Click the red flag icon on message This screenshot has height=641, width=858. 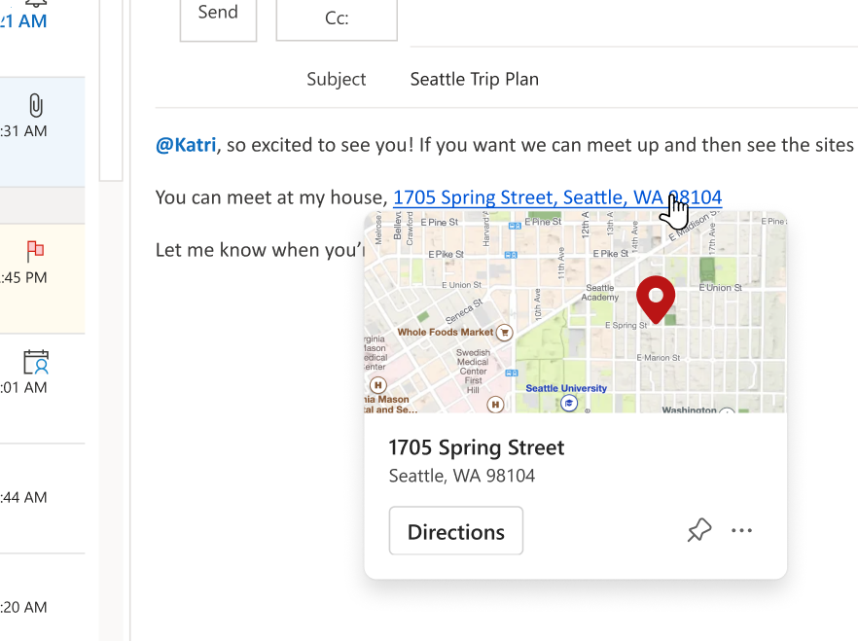pyautogui.click(x=35, y=251)
